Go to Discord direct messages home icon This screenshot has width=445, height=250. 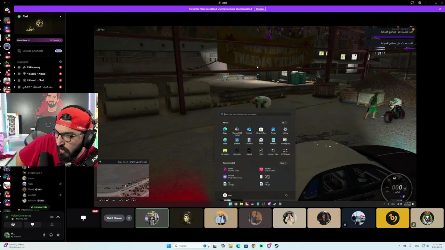pos(7,10)
